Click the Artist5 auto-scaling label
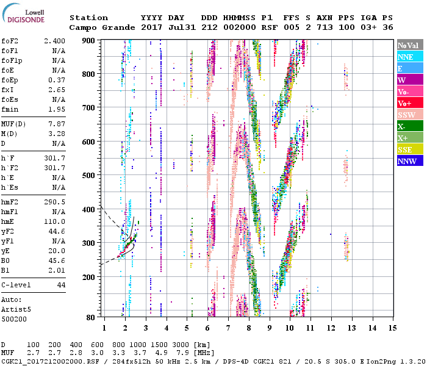The height and width of the screenshot is (366, 427). click(x=16, y=310)
